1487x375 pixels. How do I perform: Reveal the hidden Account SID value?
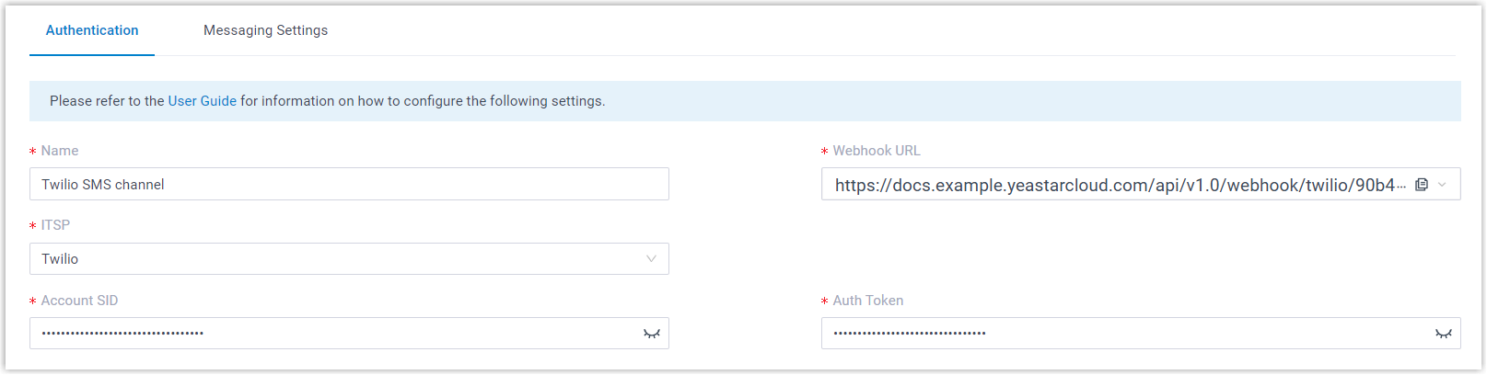tap(651, 334)
